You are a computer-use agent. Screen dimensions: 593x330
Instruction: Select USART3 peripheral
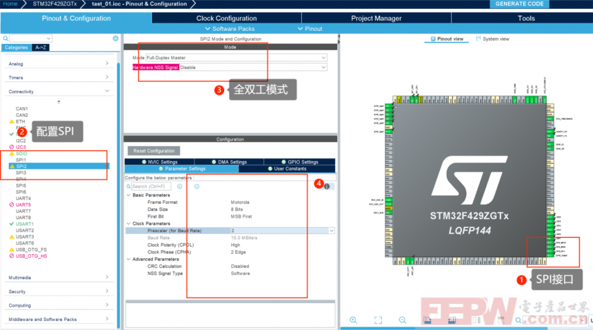24,237
